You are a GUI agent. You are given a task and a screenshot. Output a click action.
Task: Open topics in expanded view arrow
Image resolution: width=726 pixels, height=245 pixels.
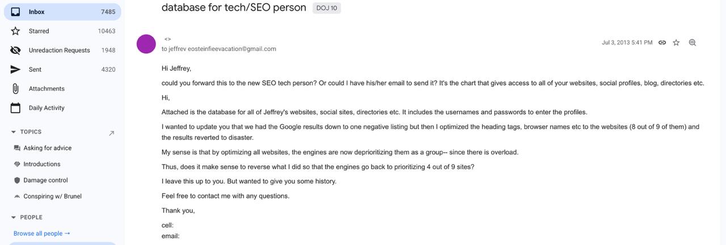coord(111,133)
